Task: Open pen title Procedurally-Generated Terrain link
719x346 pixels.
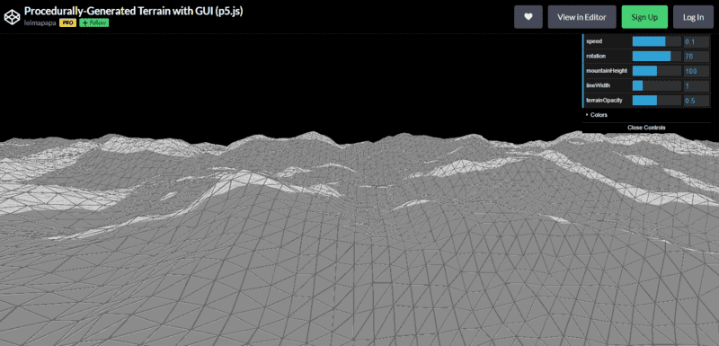Action: [133, 11]
